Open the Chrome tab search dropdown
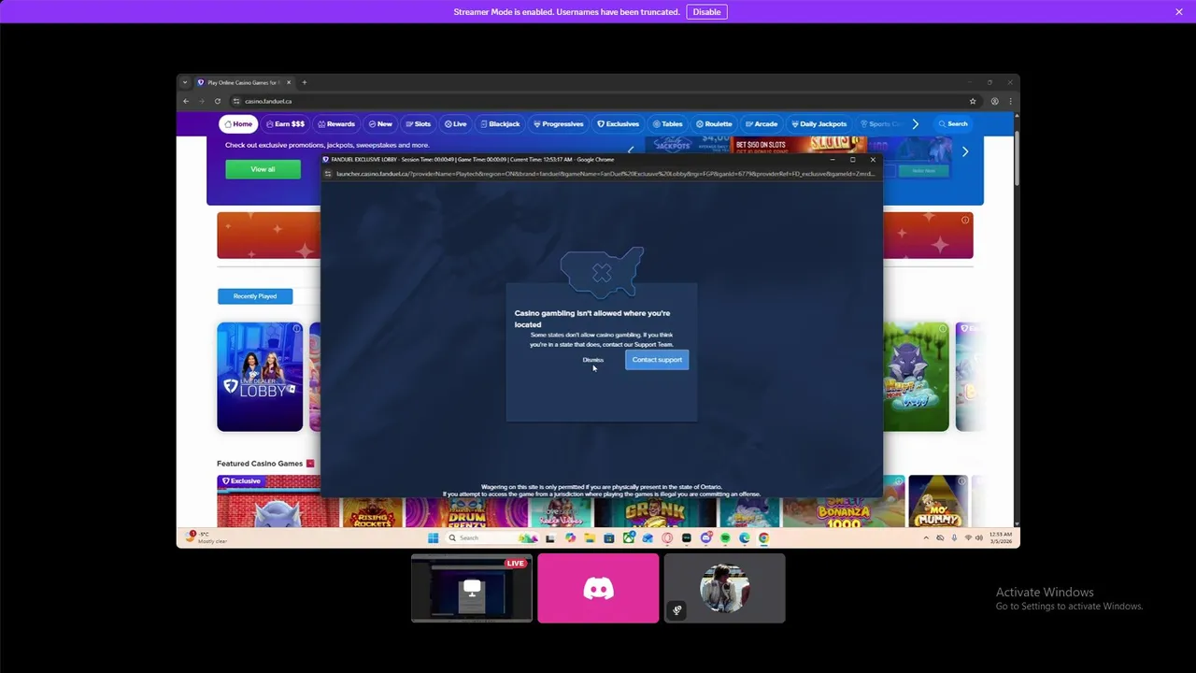The image size is (1196, 673). point(184,82)
